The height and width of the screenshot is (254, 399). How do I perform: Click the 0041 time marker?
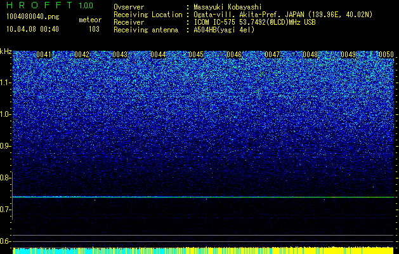(44, 55)
